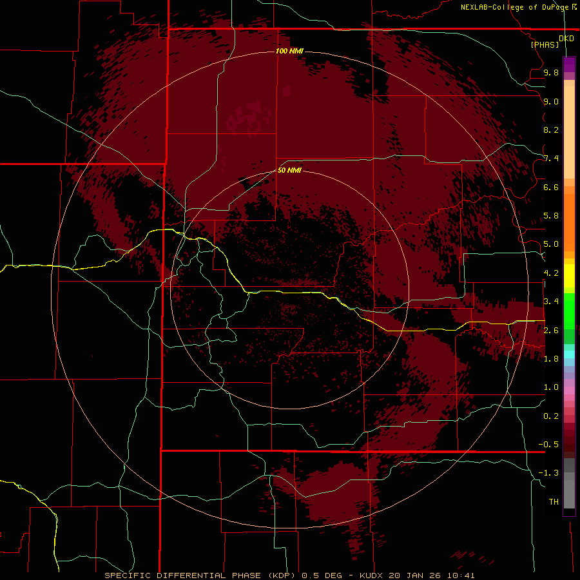Screen dimensions: 580x580
Task: Click the 8.2 scale value
Action: (x=551, y=130)
